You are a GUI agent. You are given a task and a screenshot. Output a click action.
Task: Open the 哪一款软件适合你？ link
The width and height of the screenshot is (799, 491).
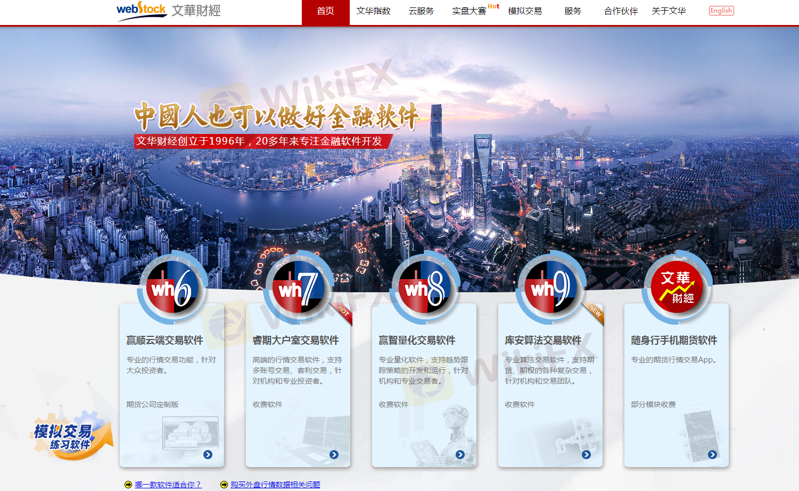tap(168, 485)
